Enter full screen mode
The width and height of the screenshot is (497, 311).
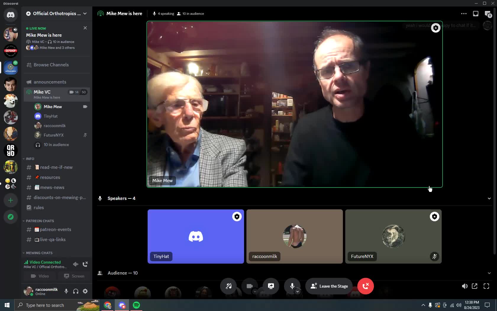(x=486, y=286)
